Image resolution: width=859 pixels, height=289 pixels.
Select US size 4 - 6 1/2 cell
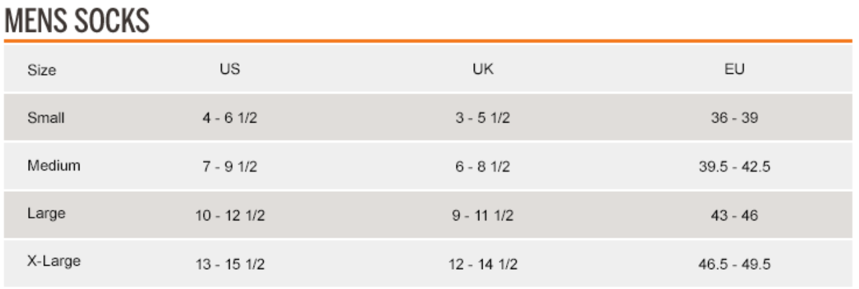pos(230,118)
